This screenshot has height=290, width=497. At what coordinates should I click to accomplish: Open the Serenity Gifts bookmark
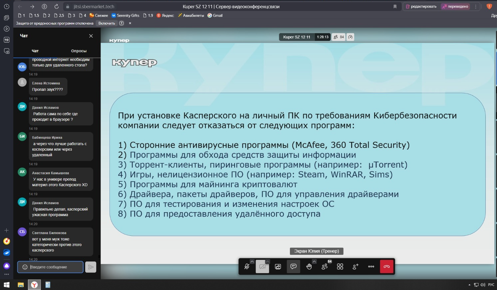[125, 15]
